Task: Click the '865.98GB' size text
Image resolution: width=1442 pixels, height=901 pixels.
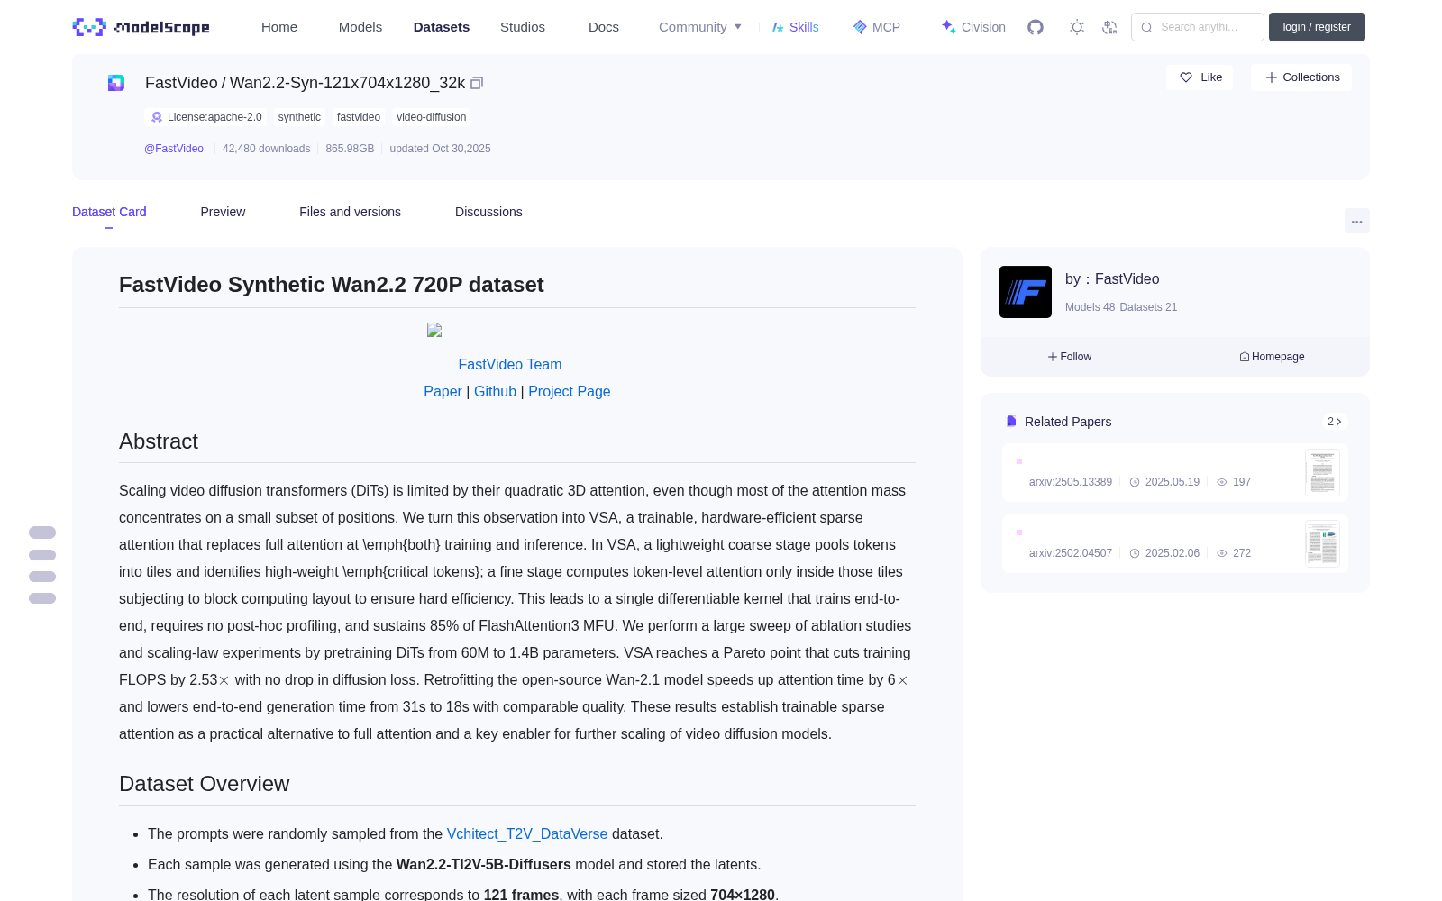Action: (350, 149)
